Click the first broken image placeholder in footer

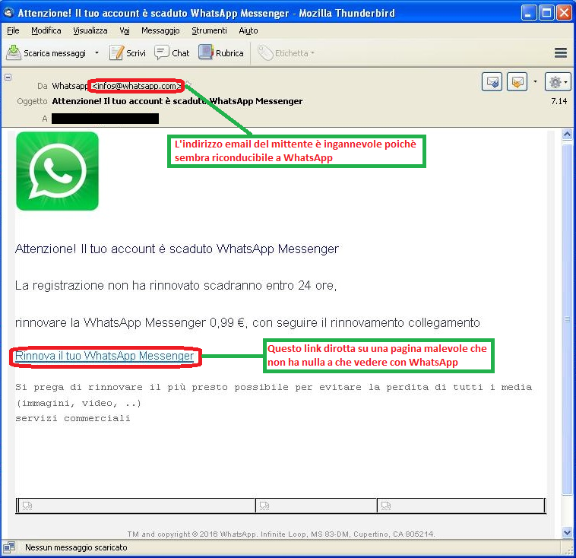click(27, 506)
